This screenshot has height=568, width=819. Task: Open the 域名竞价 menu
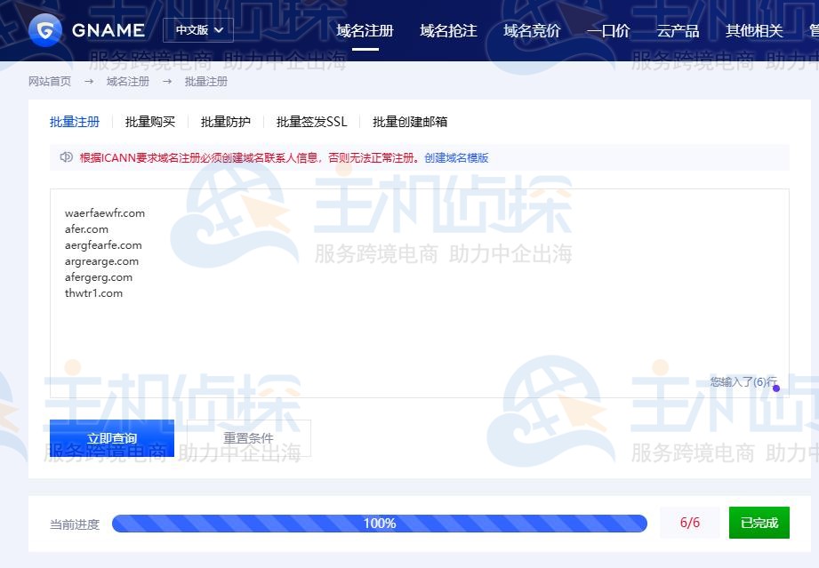click(x=532, y=31)
